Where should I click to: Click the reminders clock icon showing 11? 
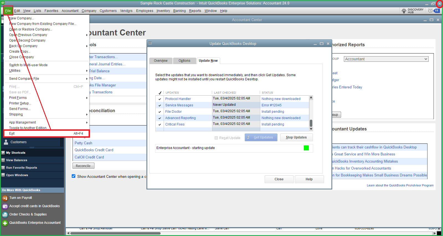click(431, 11)
